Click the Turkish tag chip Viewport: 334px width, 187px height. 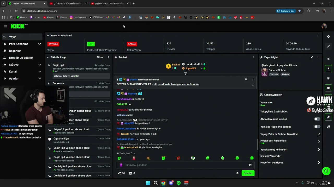pyautogui.click(x=274, y=74)
